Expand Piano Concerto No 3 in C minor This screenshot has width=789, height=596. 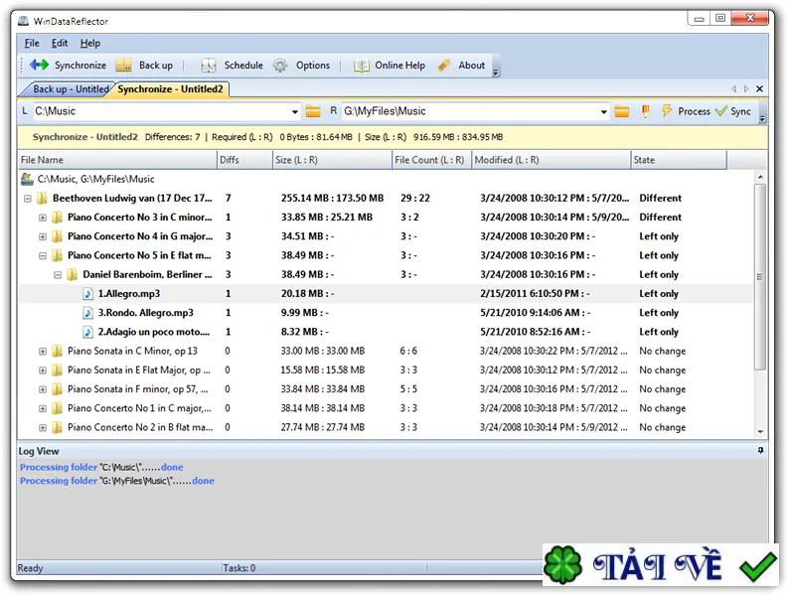tap(43, 218)
